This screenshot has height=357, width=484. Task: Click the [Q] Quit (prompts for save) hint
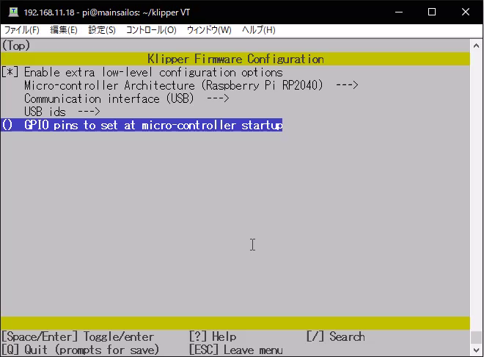click(x=80, y=350)
